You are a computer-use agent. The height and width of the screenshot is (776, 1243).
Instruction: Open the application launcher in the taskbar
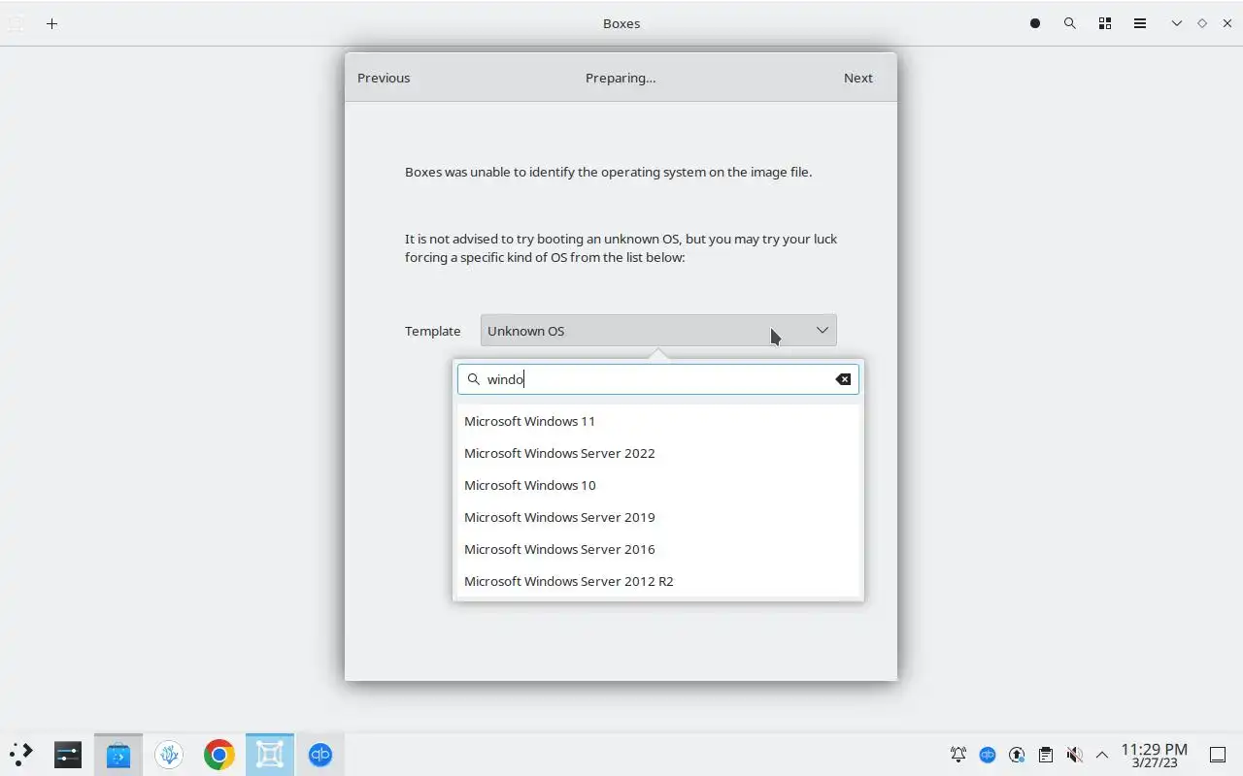point(21,754)
